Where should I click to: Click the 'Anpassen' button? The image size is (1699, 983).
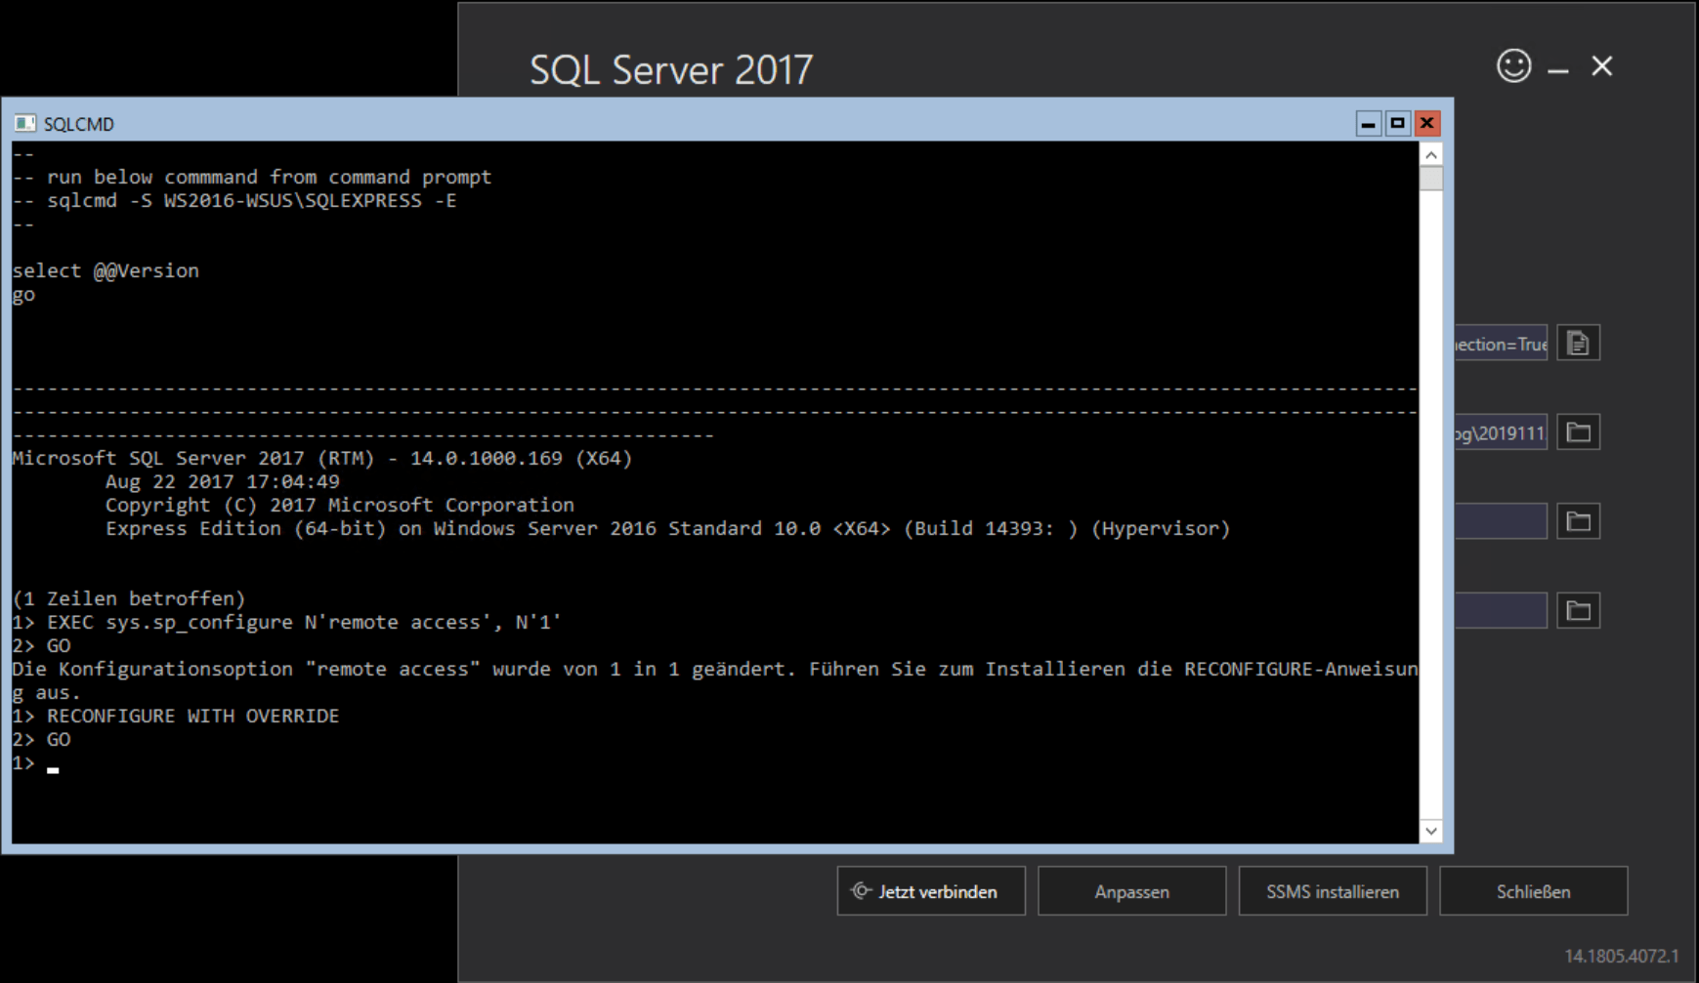[1131, 891]
